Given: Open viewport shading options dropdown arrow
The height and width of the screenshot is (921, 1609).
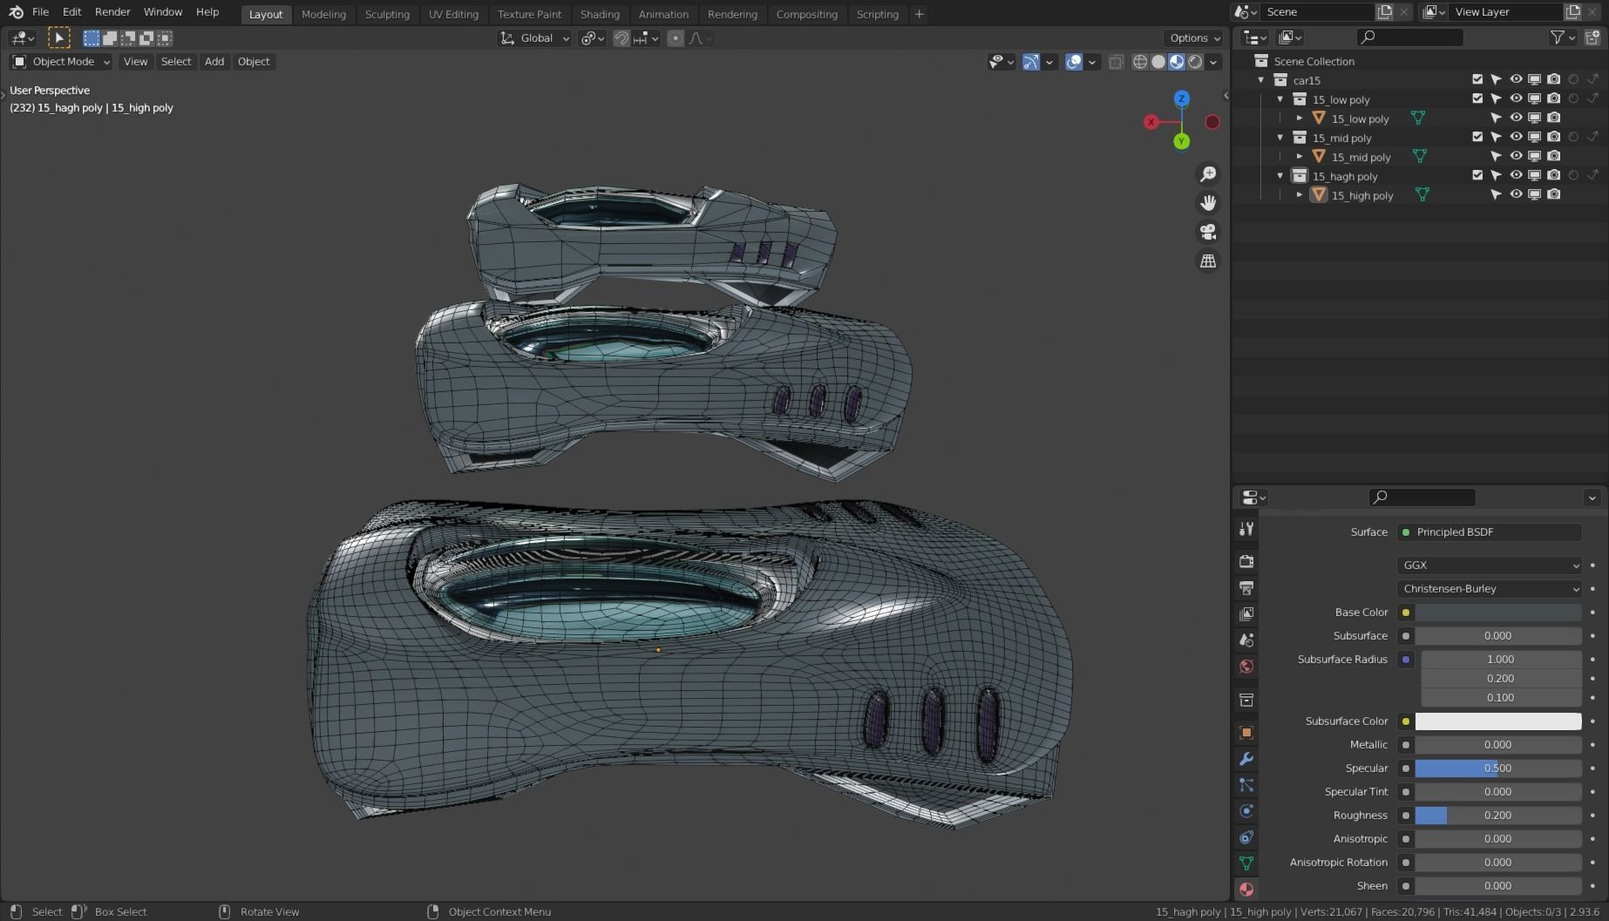Looking at the screenshot, I should (x=1213, y=62).
